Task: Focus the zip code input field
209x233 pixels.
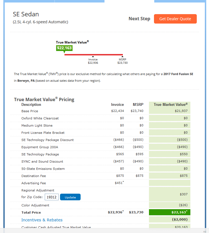Action: click(x=52, y=197)
